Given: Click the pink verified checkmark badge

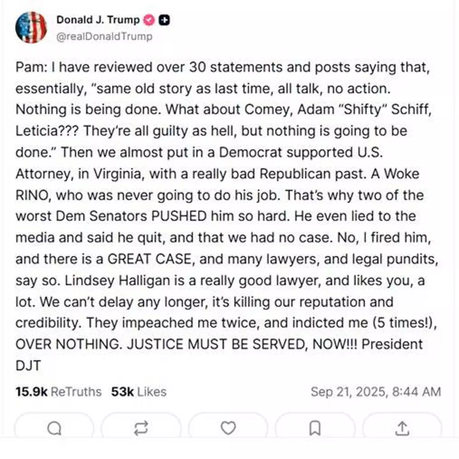Looking at the screenshot, I should pyautogui.click(x=148, y=20).
